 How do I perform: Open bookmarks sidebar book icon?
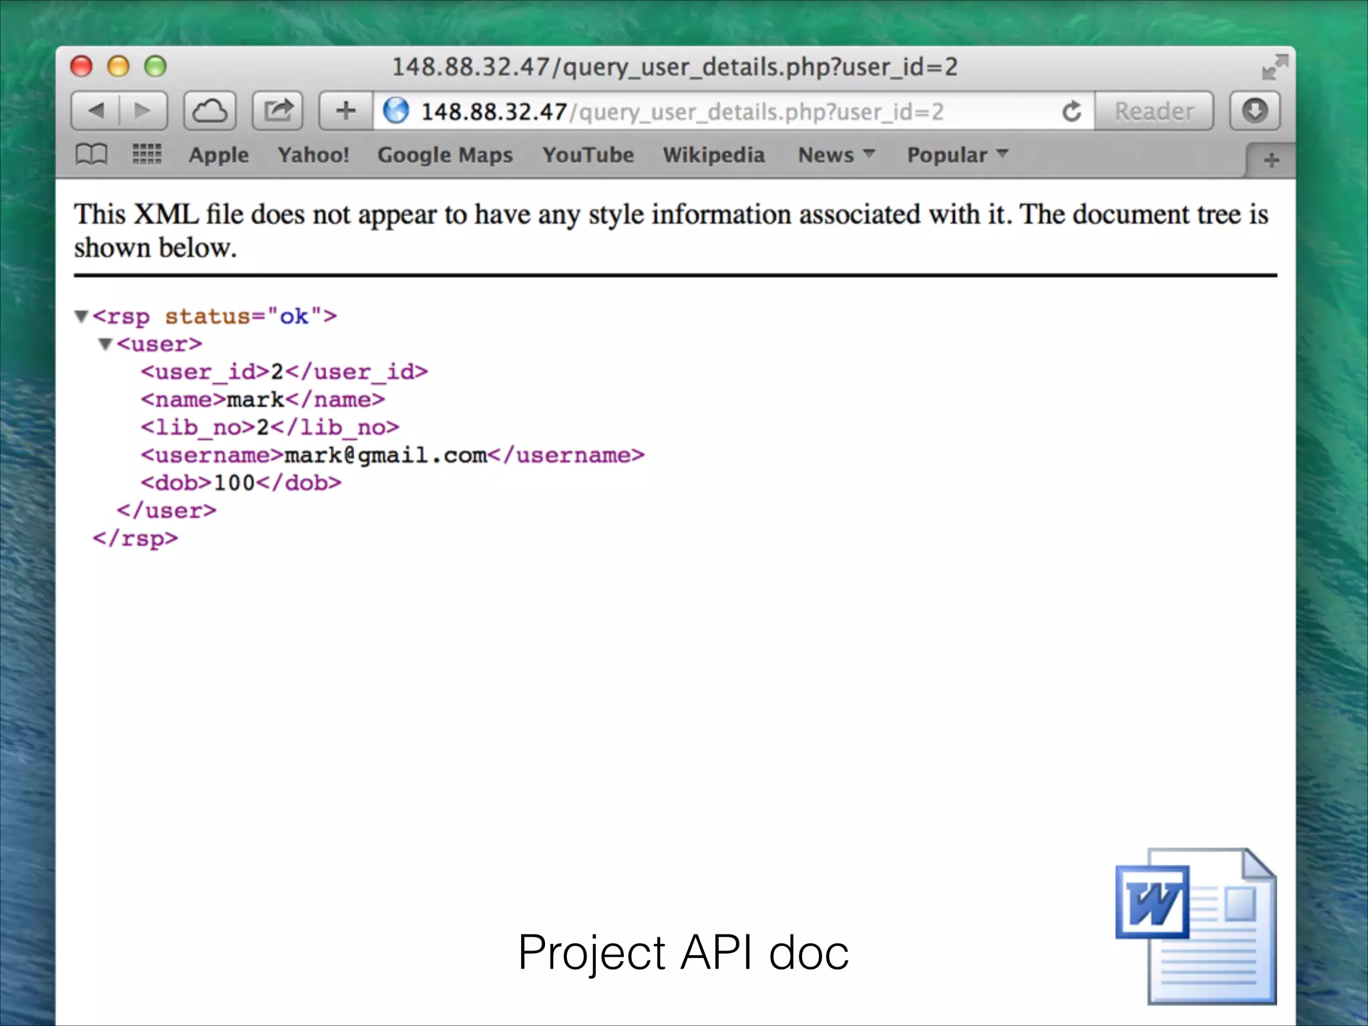coord(91,154)
